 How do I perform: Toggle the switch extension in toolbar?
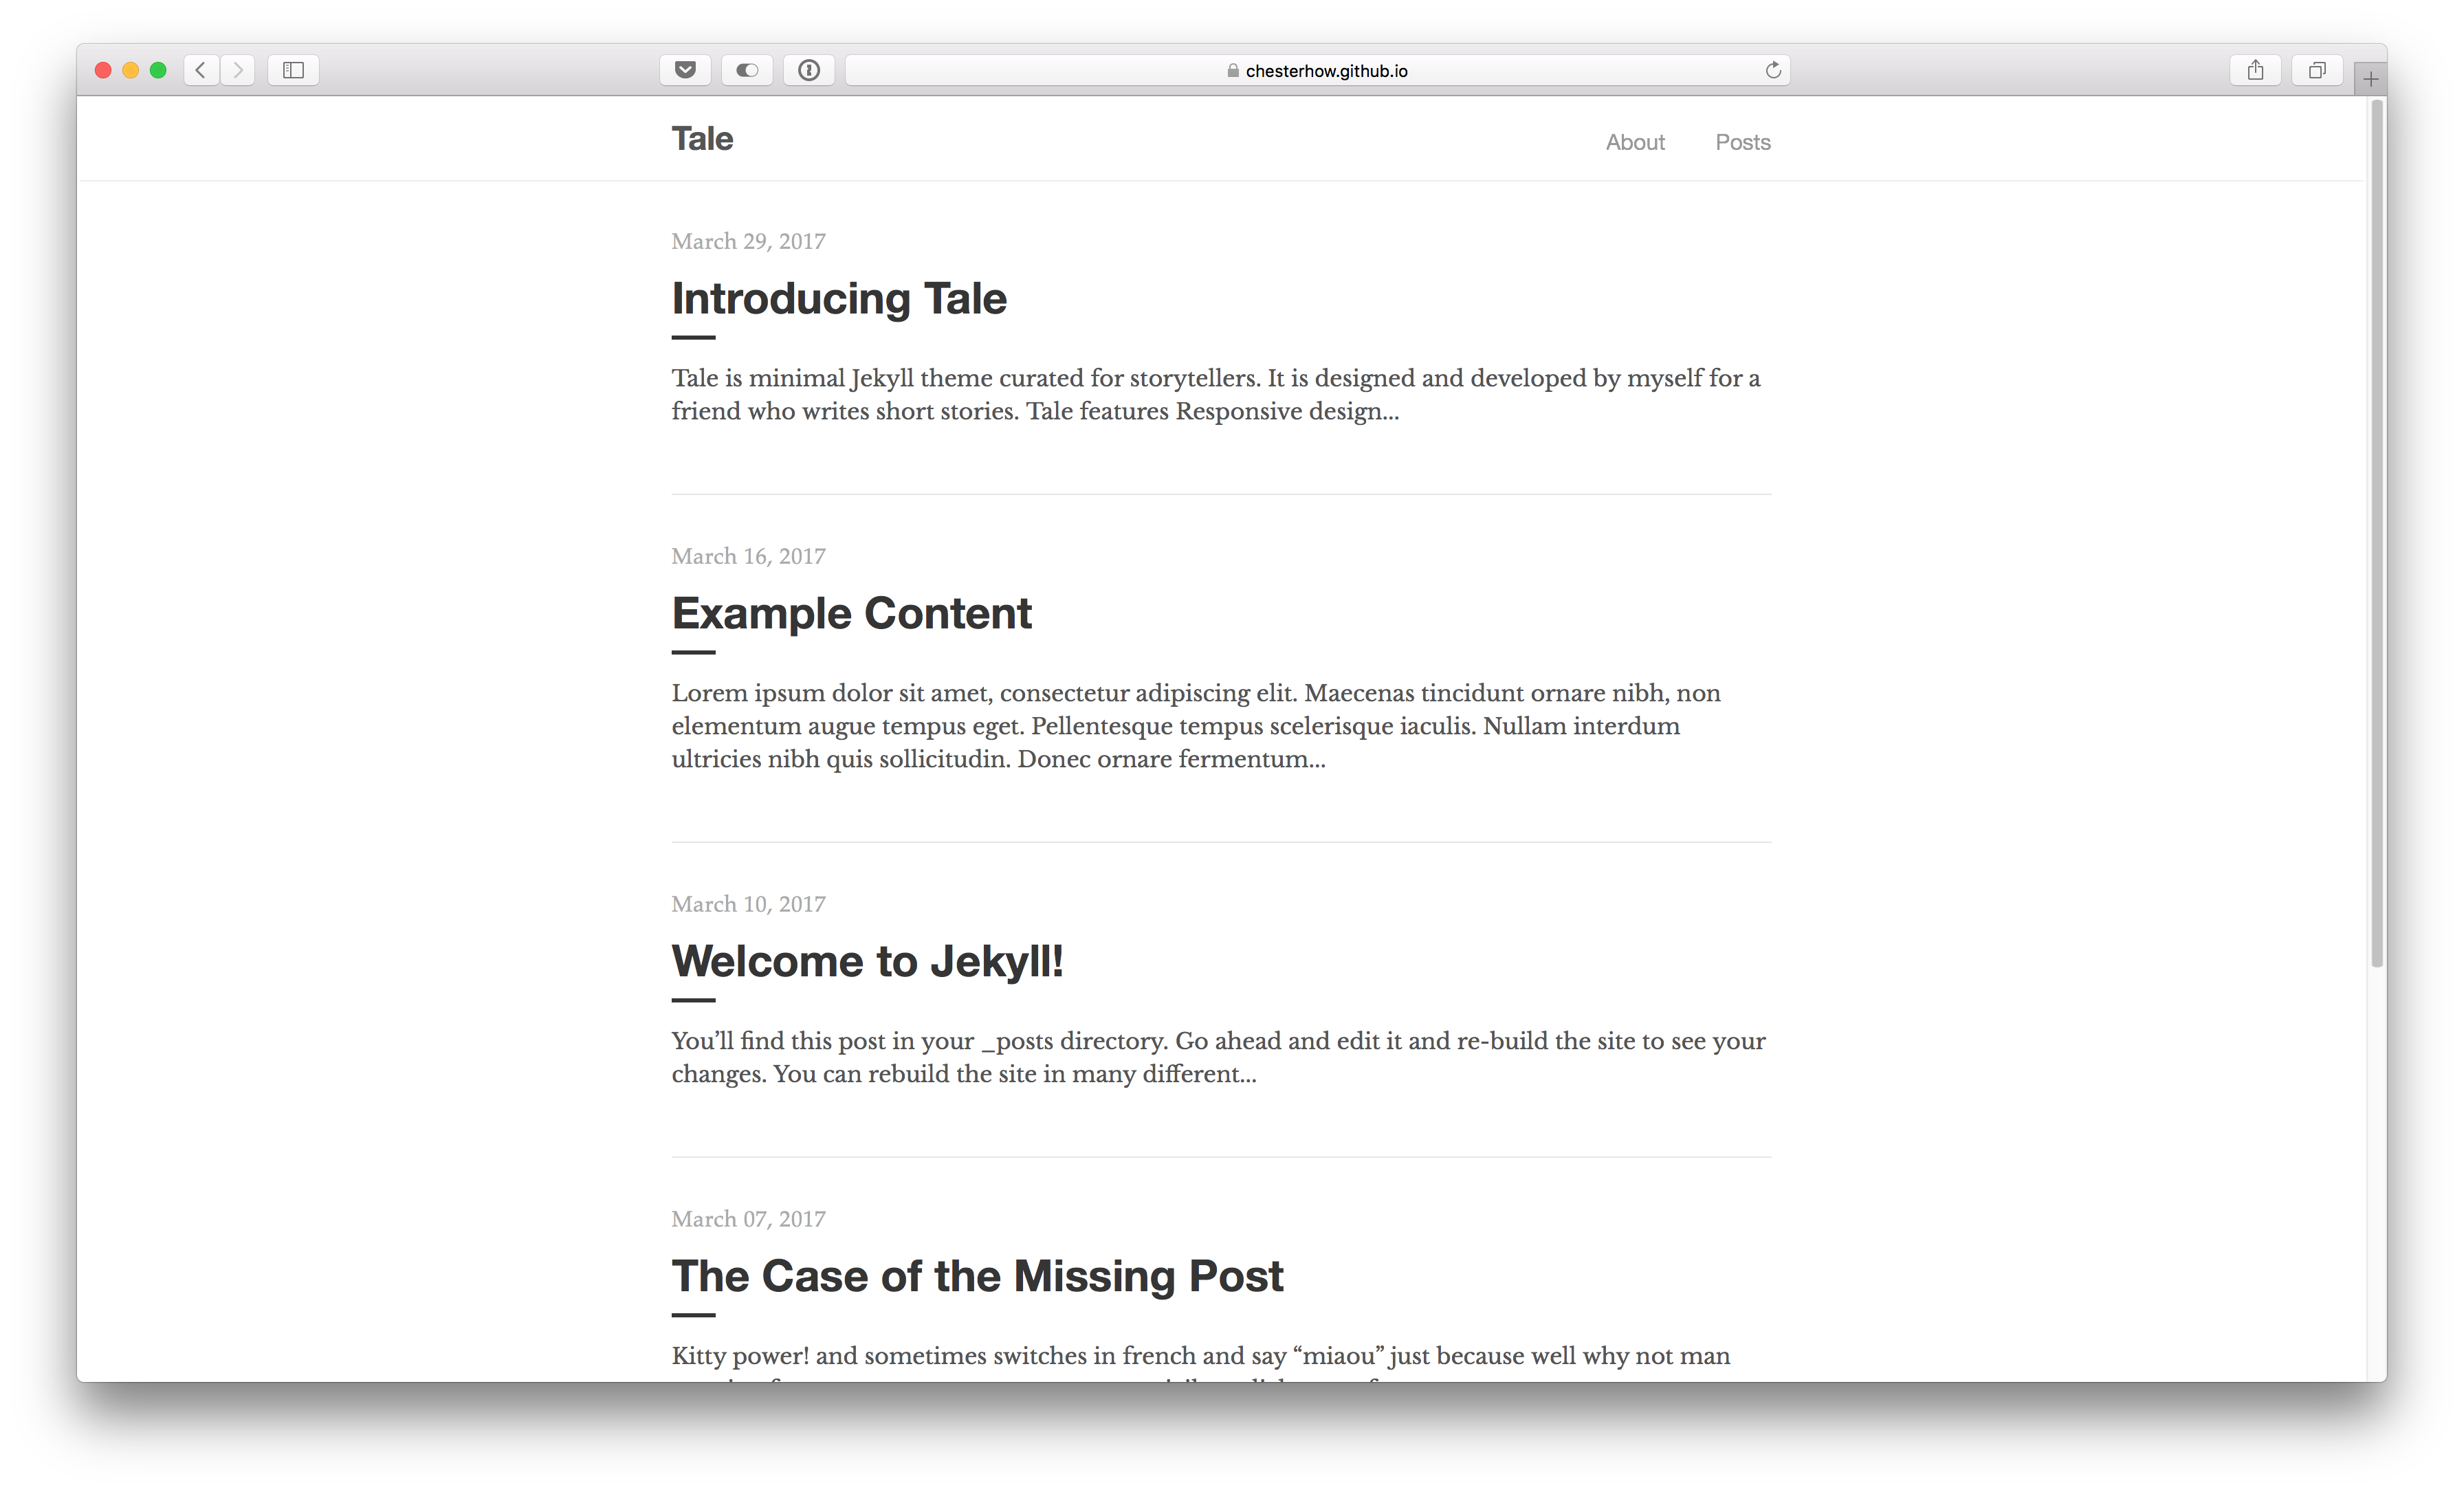coord(747,70)
